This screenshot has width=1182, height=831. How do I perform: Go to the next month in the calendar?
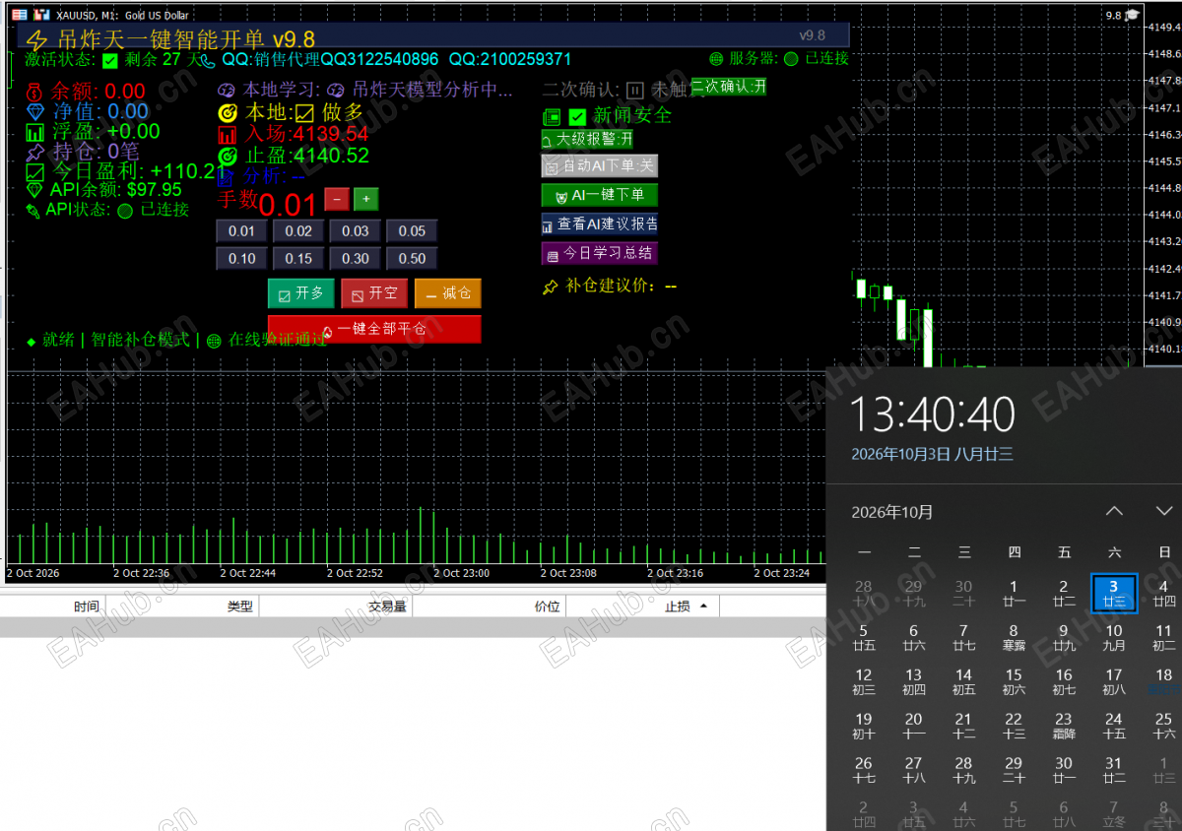coord(1163,511)
